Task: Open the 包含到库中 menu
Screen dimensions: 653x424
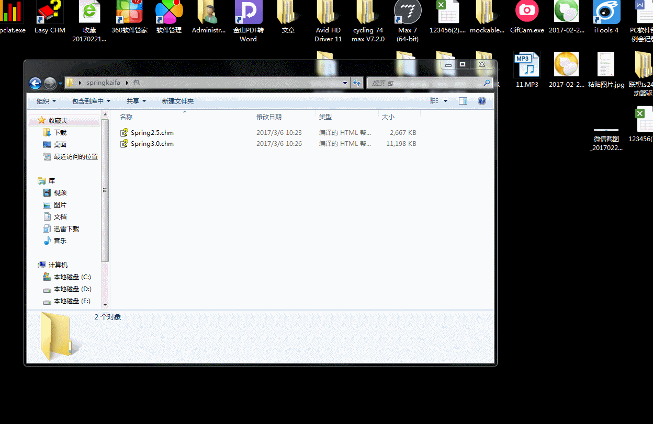Action: 91,101
